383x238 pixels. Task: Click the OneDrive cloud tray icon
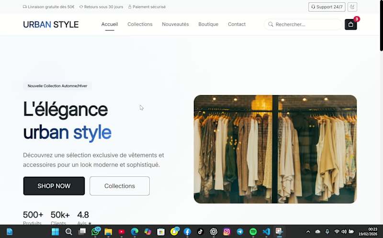point(317,232)
